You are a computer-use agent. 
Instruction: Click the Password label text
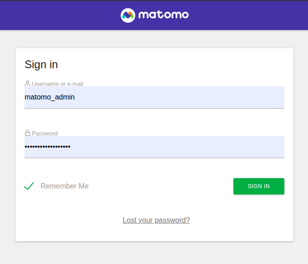click(45, 133)
